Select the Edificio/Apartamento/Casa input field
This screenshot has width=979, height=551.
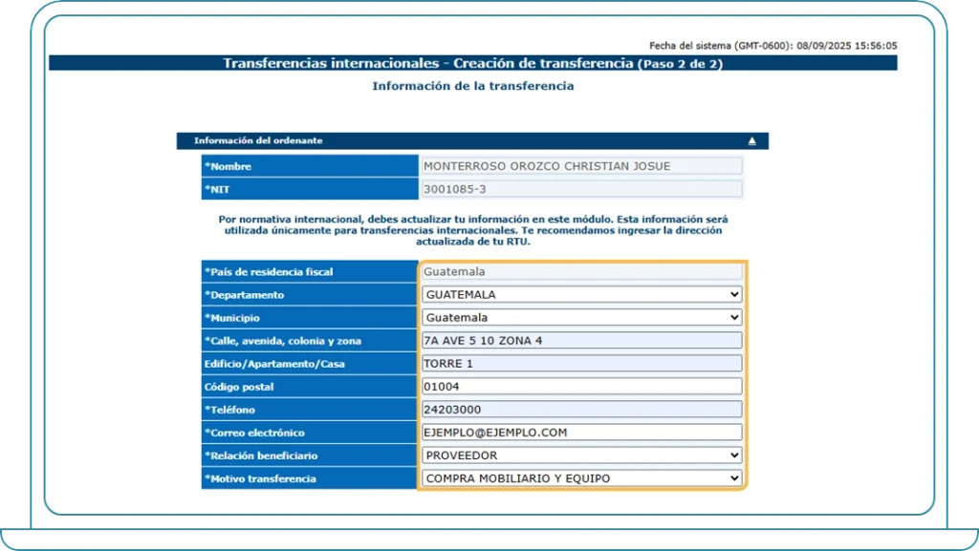[581, 364]
